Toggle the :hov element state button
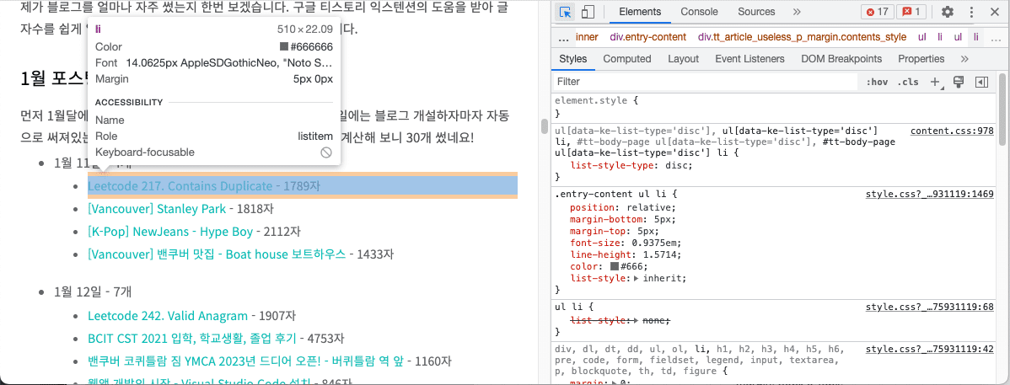1010x385 pixels. coord(877,82)
